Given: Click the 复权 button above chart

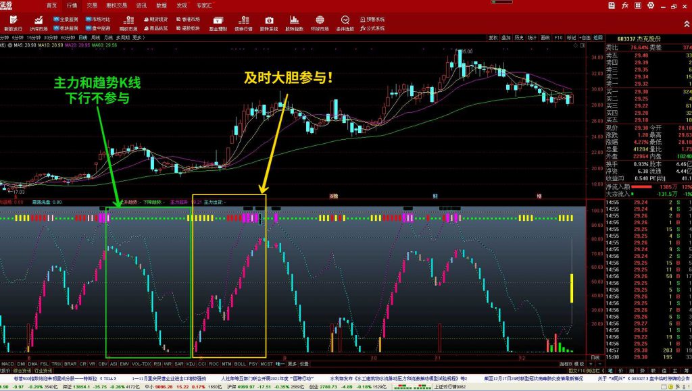Looking at the screenshot, I should (x=493, y=38).
